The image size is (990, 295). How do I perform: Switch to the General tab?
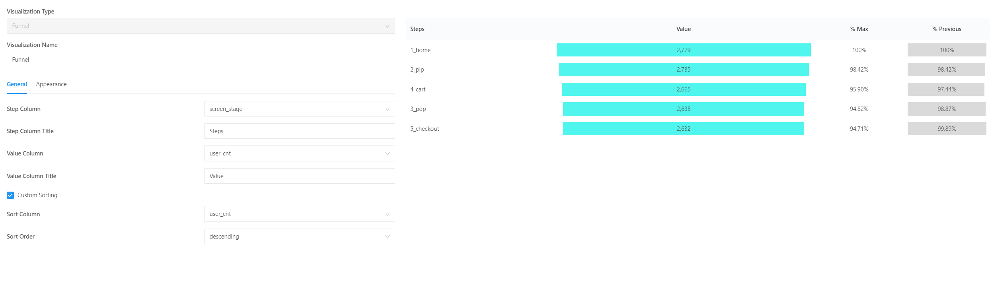(17, 84)
